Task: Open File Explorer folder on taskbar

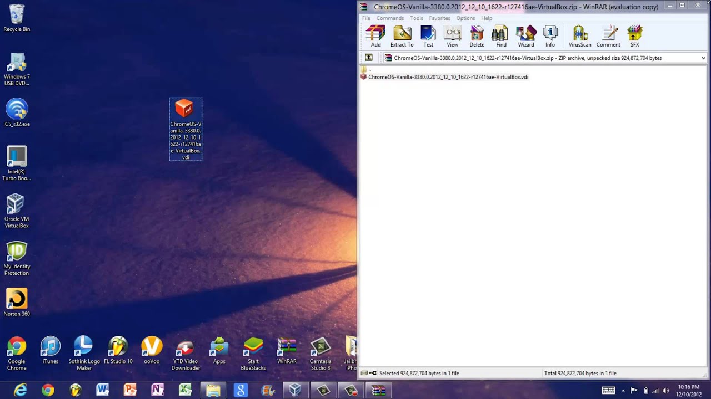Action: coord(213,391)
